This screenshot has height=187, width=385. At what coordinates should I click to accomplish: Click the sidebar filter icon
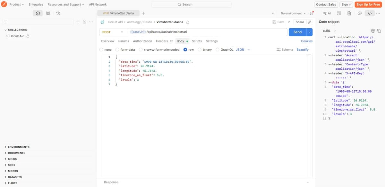point(5,22)
